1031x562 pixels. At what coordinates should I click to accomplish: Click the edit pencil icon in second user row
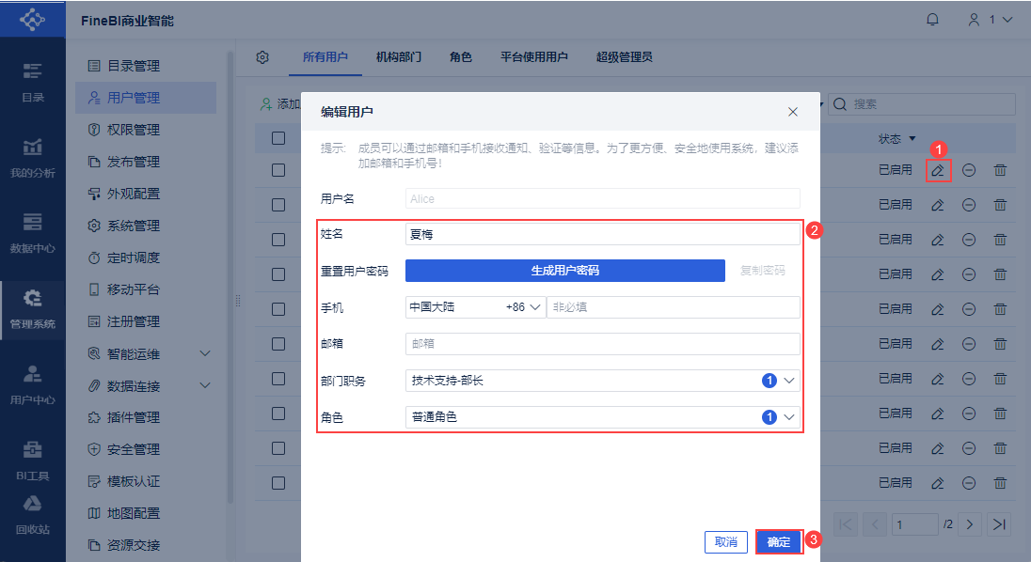938,205
